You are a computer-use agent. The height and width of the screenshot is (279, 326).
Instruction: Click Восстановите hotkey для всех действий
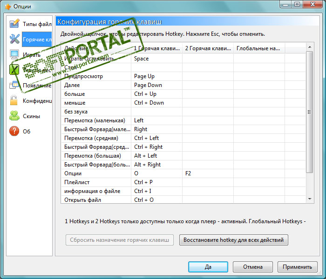(x=234, y=240)
